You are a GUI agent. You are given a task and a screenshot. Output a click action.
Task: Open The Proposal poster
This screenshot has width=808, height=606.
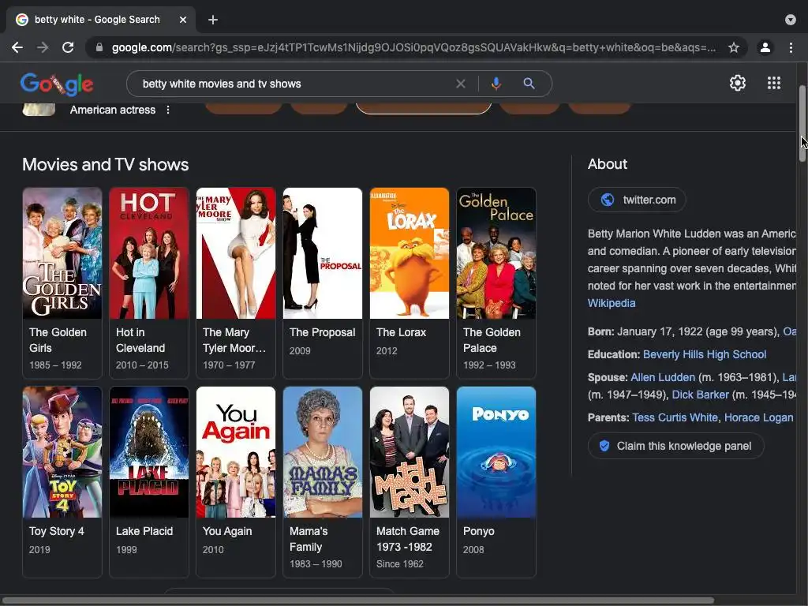(x=323, y=253)
